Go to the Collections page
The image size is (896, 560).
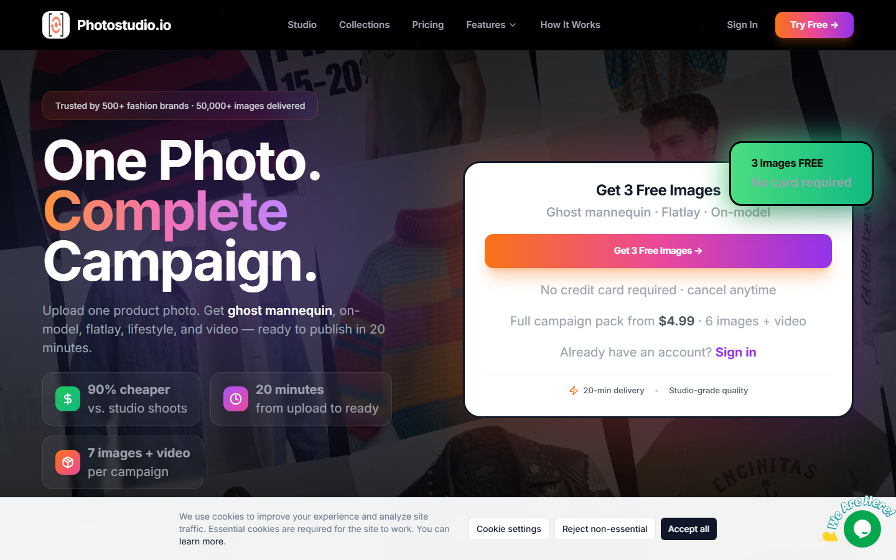364,25
